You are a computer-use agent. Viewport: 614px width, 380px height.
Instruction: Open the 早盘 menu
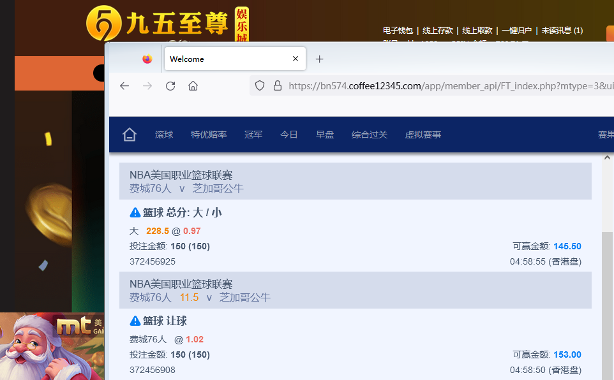[x=325, y=135]
